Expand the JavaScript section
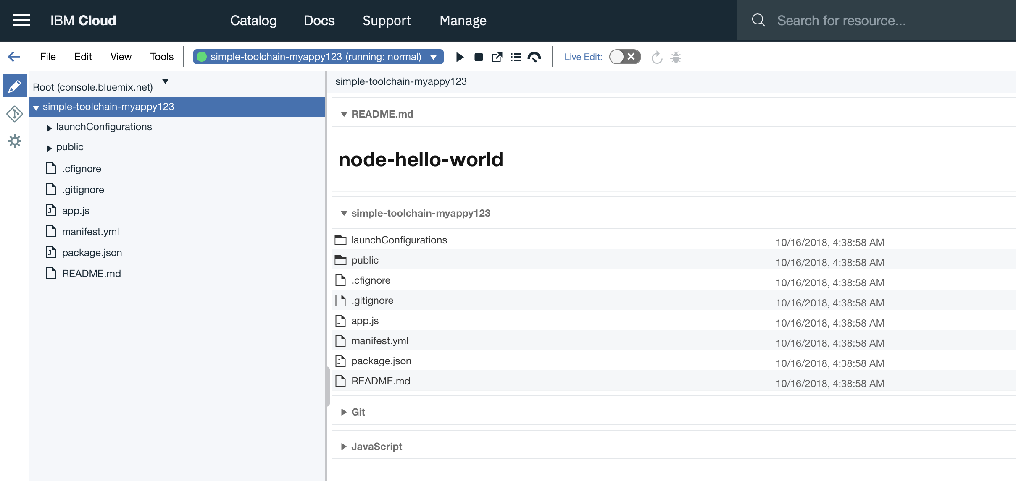1016x481 pixels. coord(344,447)
